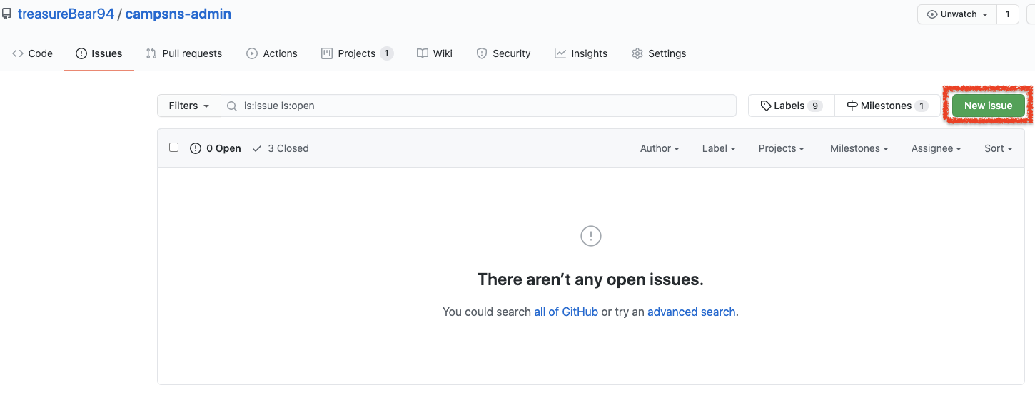Expand the Assignee filter

[936, 148]
